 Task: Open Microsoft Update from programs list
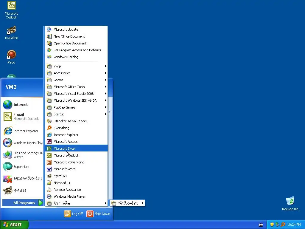[76, 30]
